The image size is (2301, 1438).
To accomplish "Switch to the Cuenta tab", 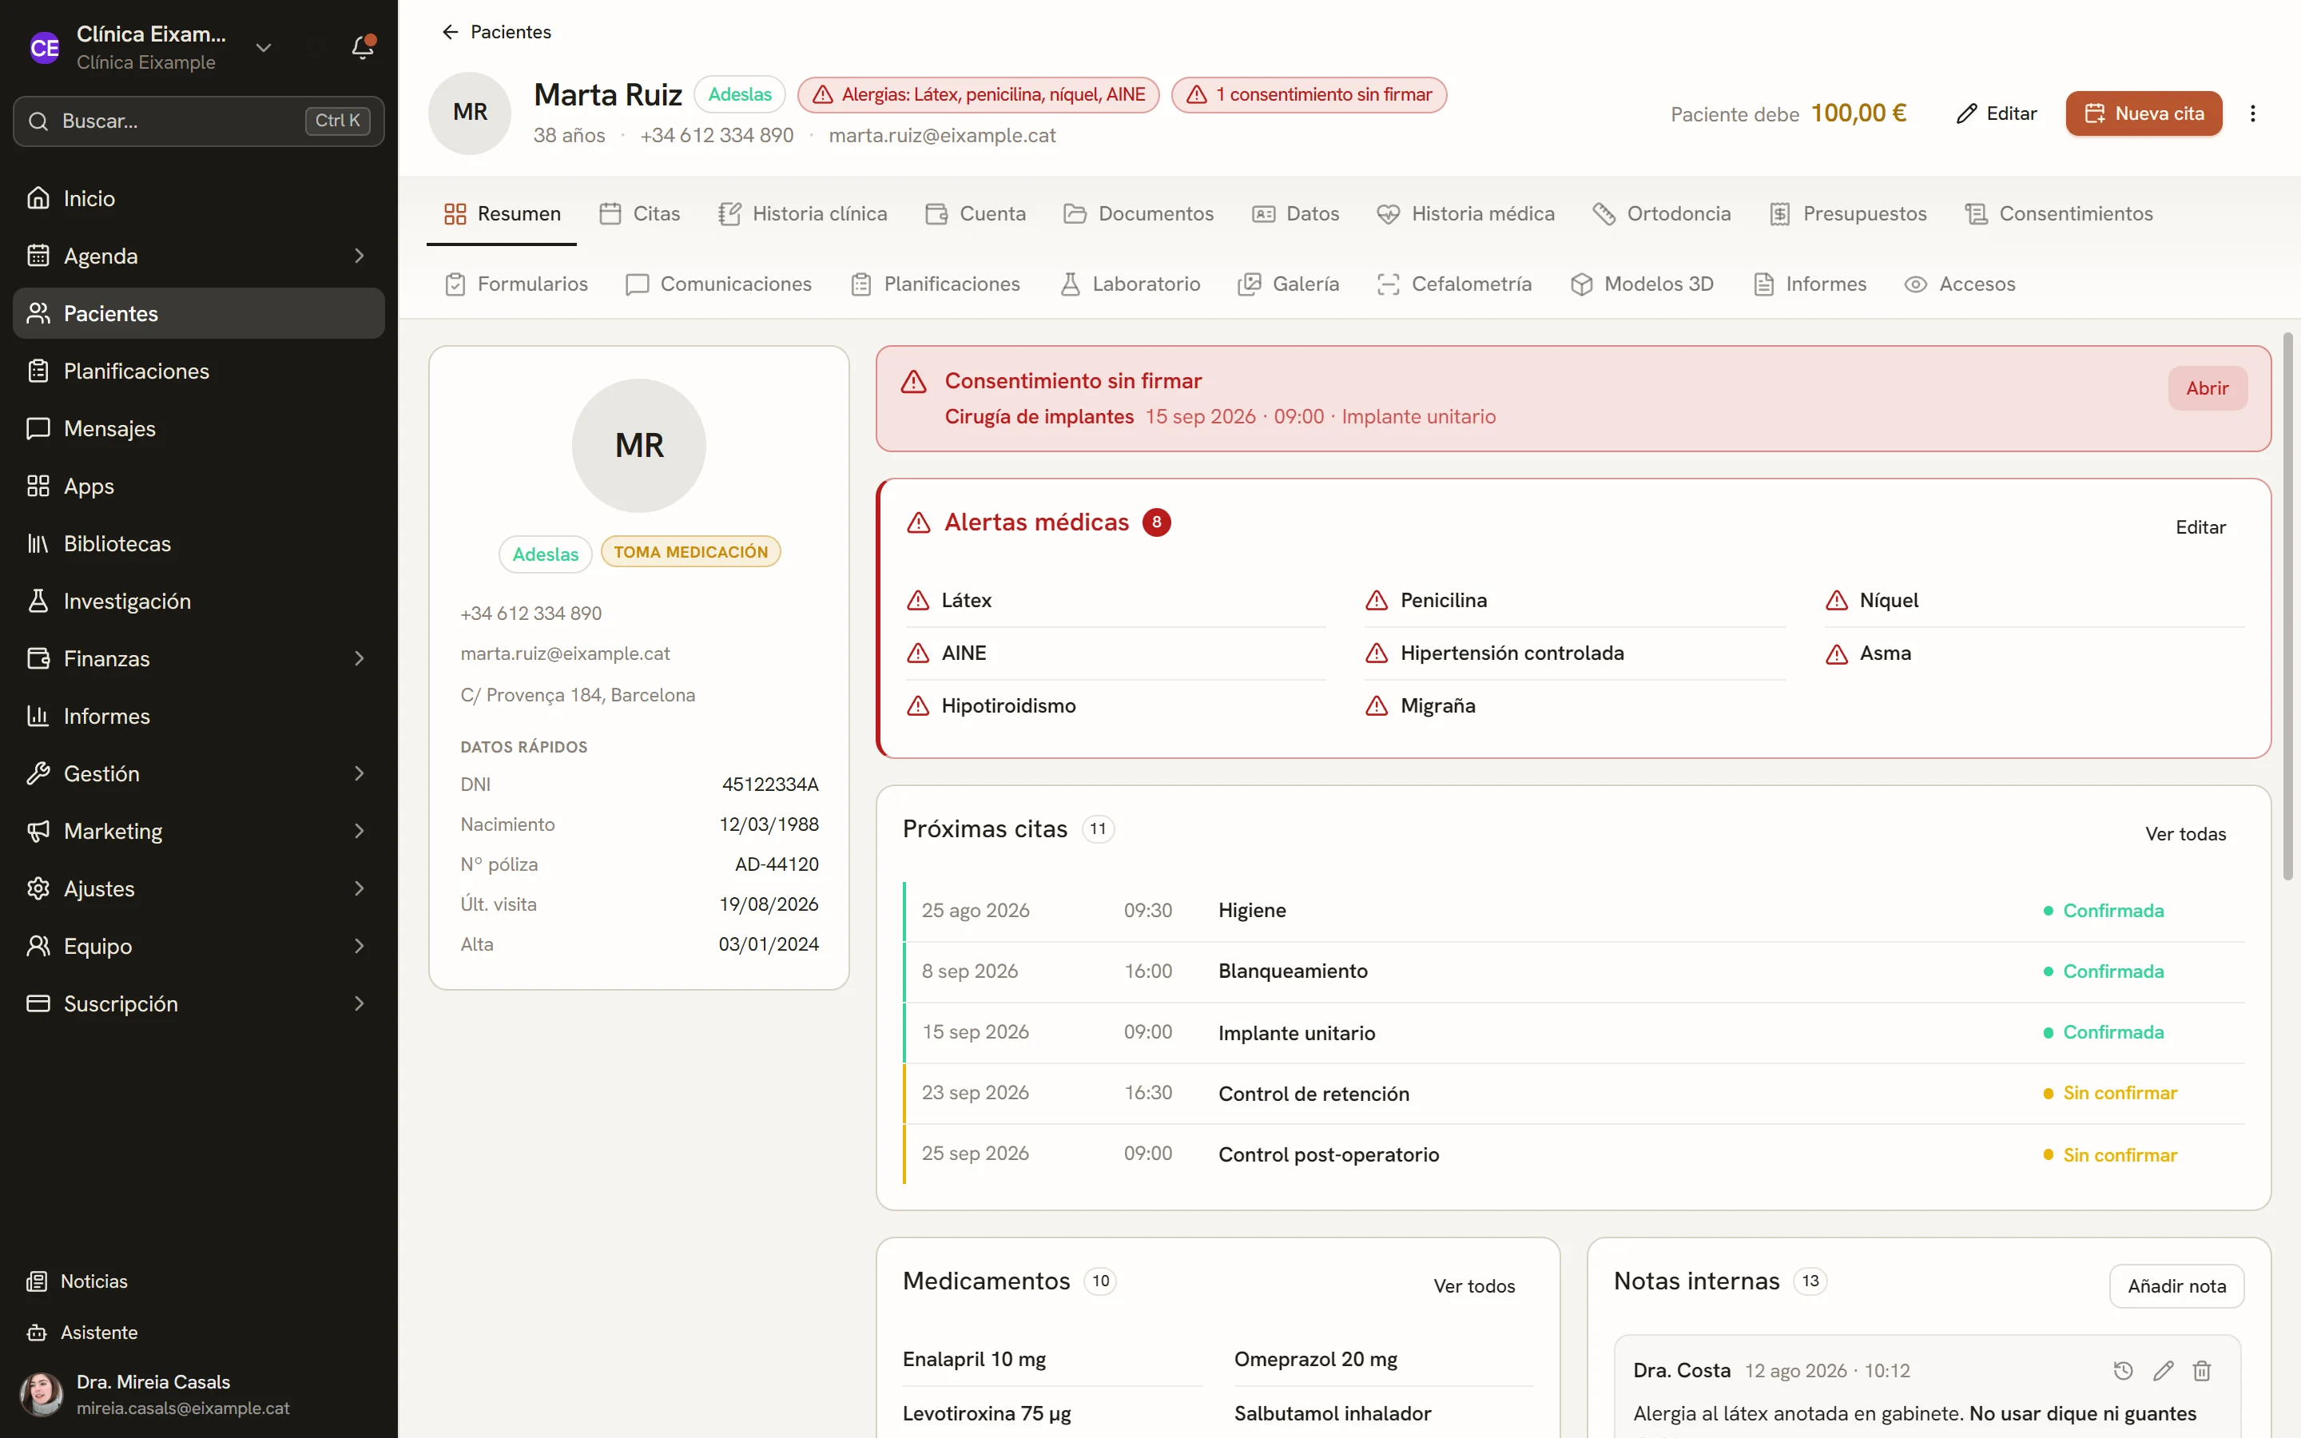I will click(x=976, y=214).
